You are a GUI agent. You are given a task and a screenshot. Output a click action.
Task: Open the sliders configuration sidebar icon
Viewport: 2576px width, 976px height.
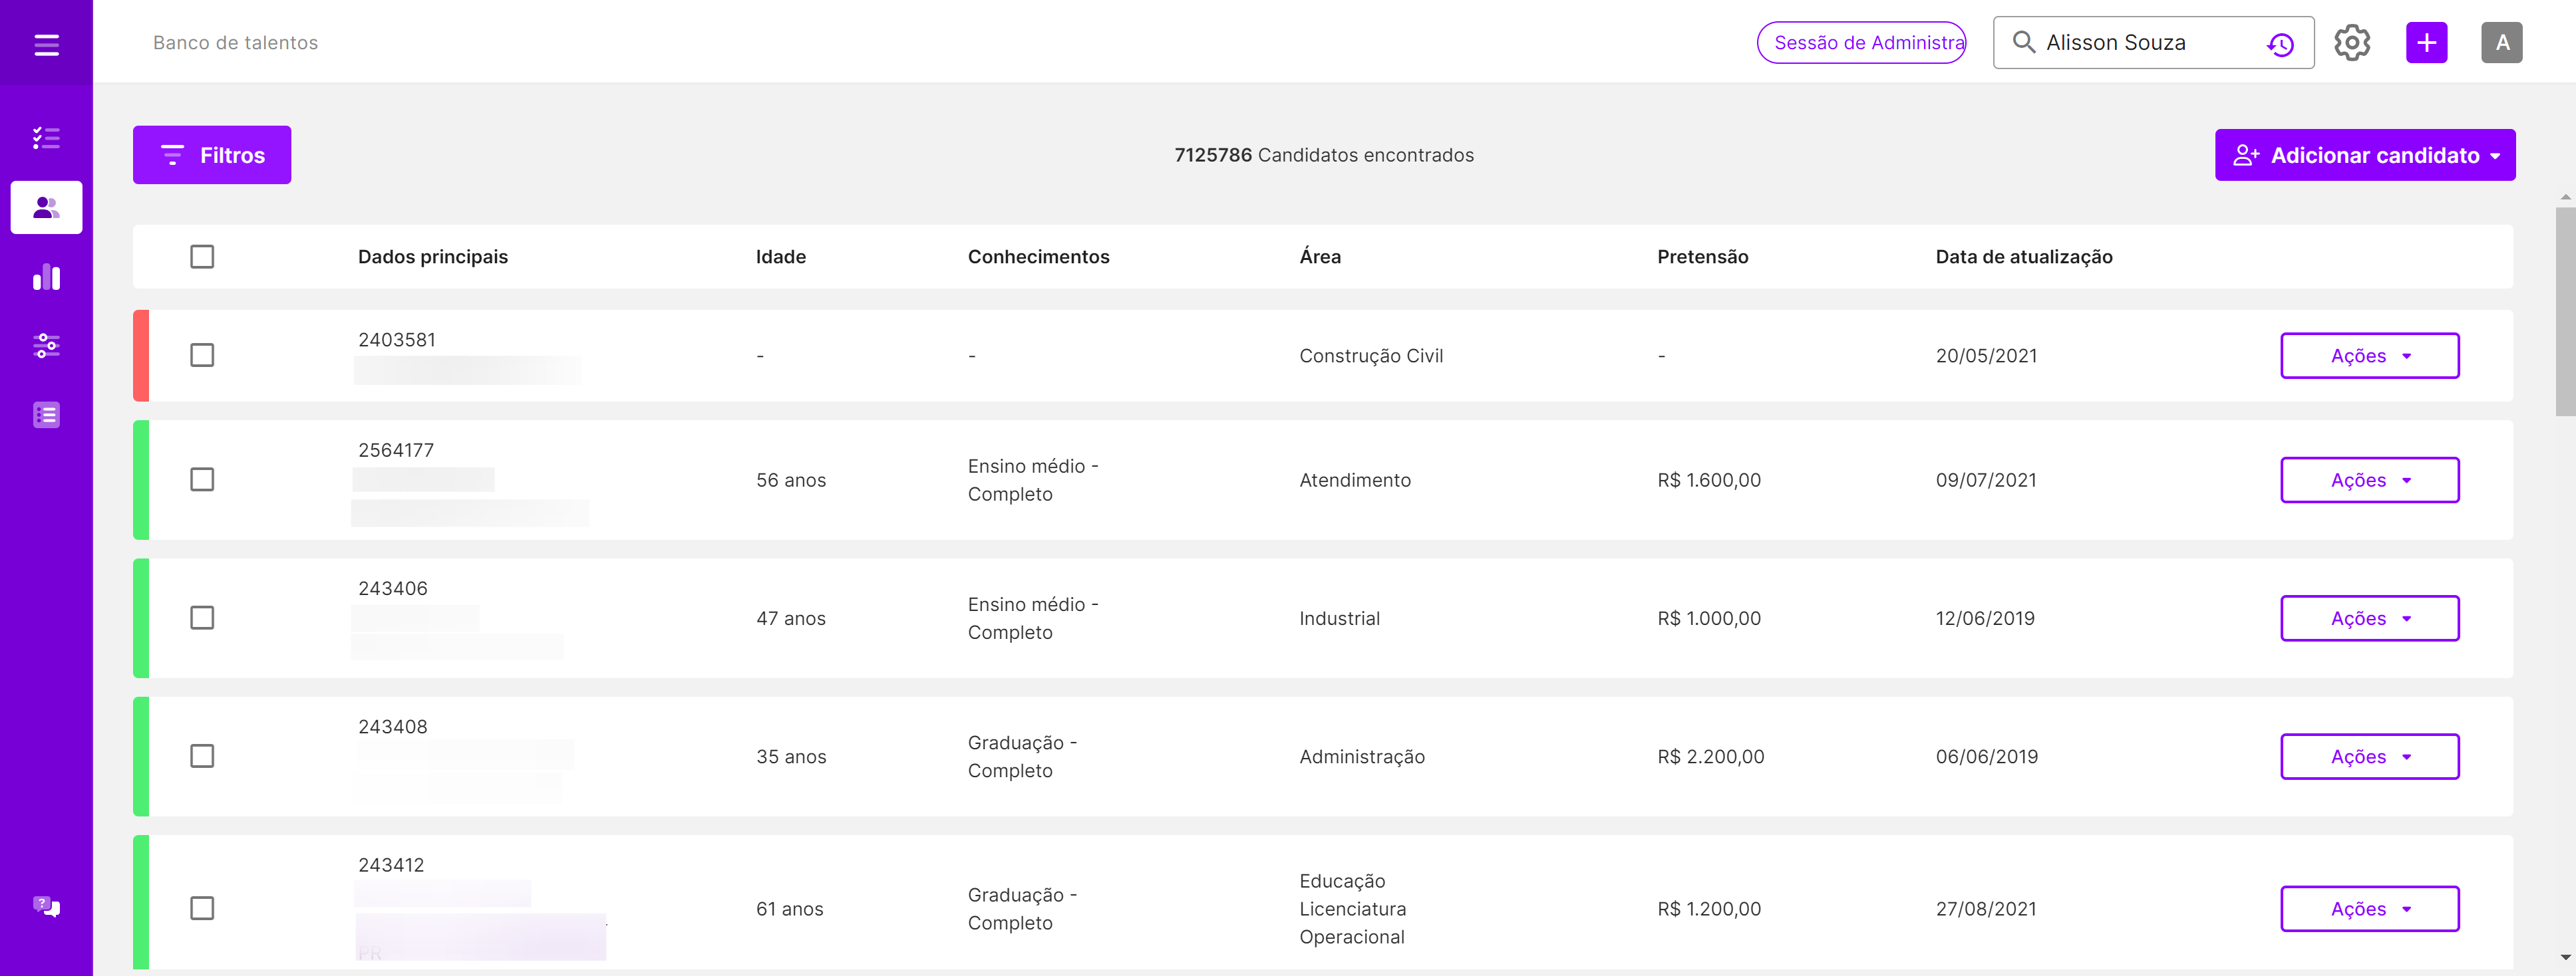(x=46, y=346)
